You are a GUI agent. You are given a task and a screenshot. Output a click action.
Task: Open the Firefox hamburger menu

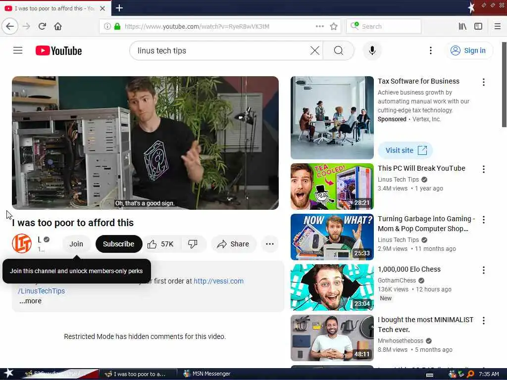coord(497,26)
